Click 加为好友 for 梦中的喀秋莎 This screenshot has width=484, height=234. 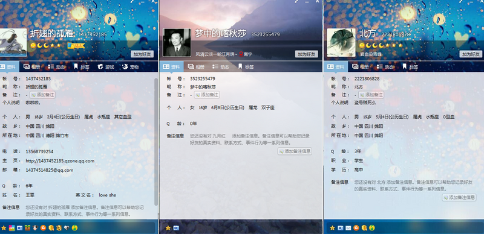[307, 54]
